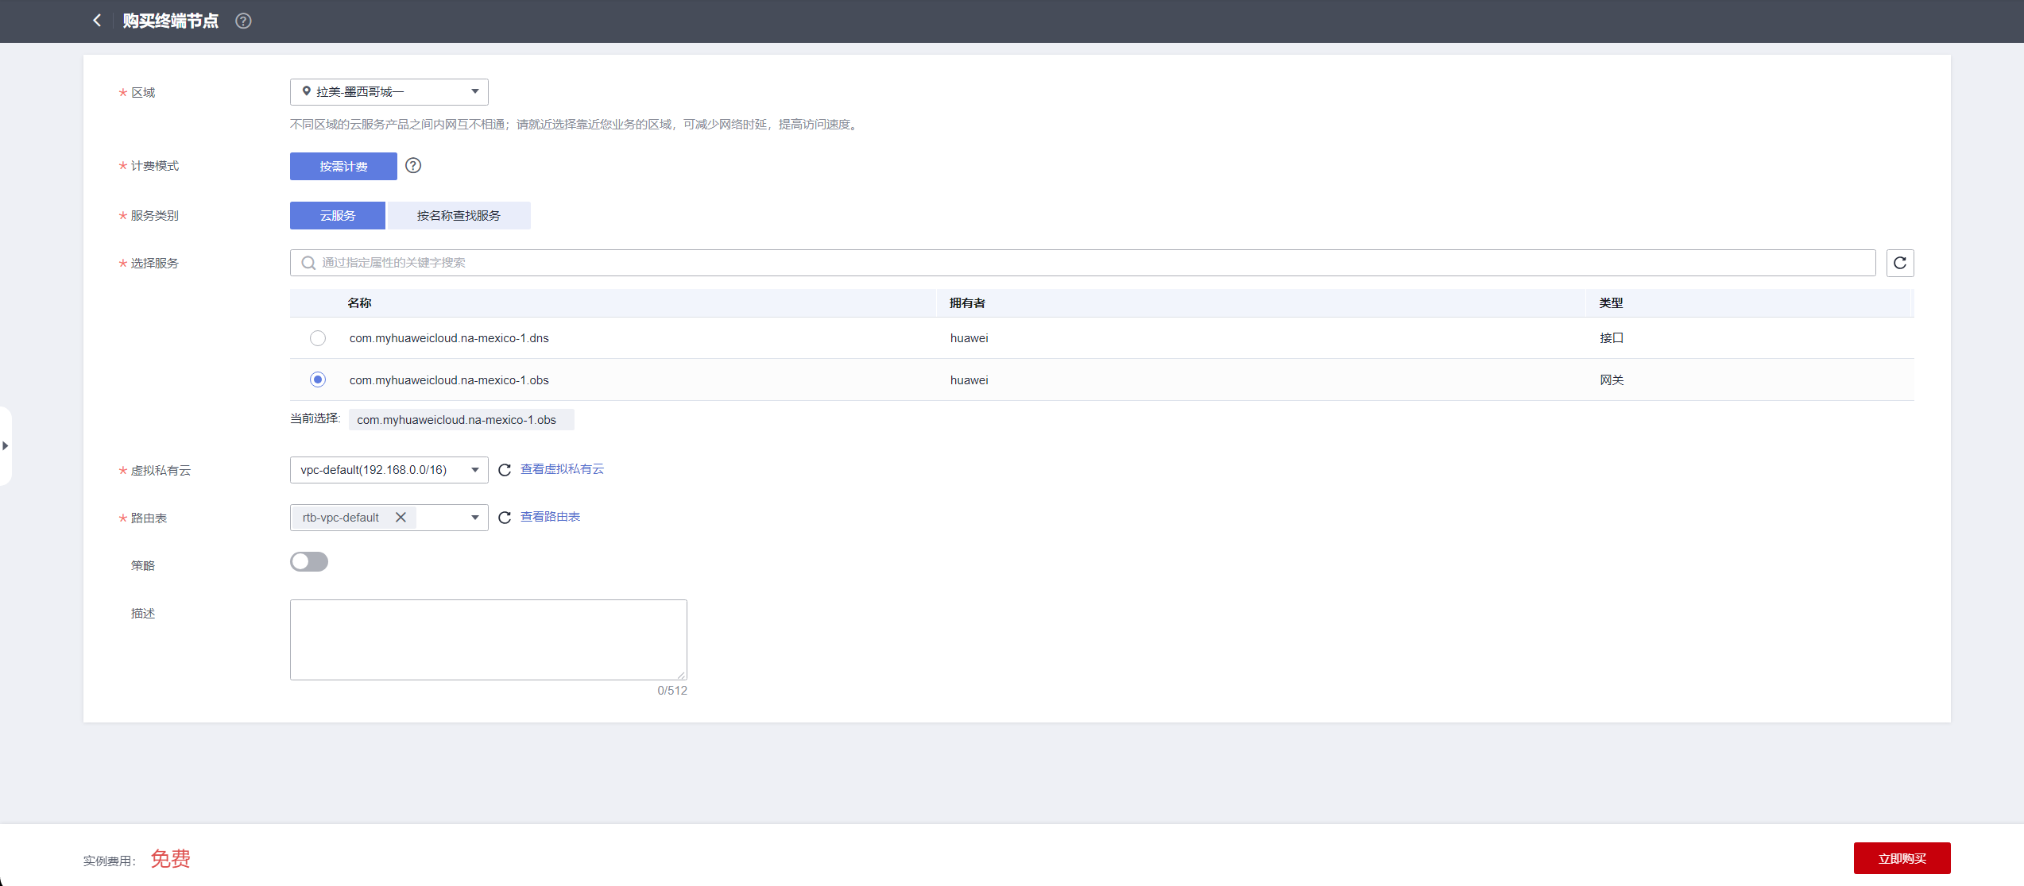Go back using the header arrow
2024x886 pixels.
coord(97,21)
